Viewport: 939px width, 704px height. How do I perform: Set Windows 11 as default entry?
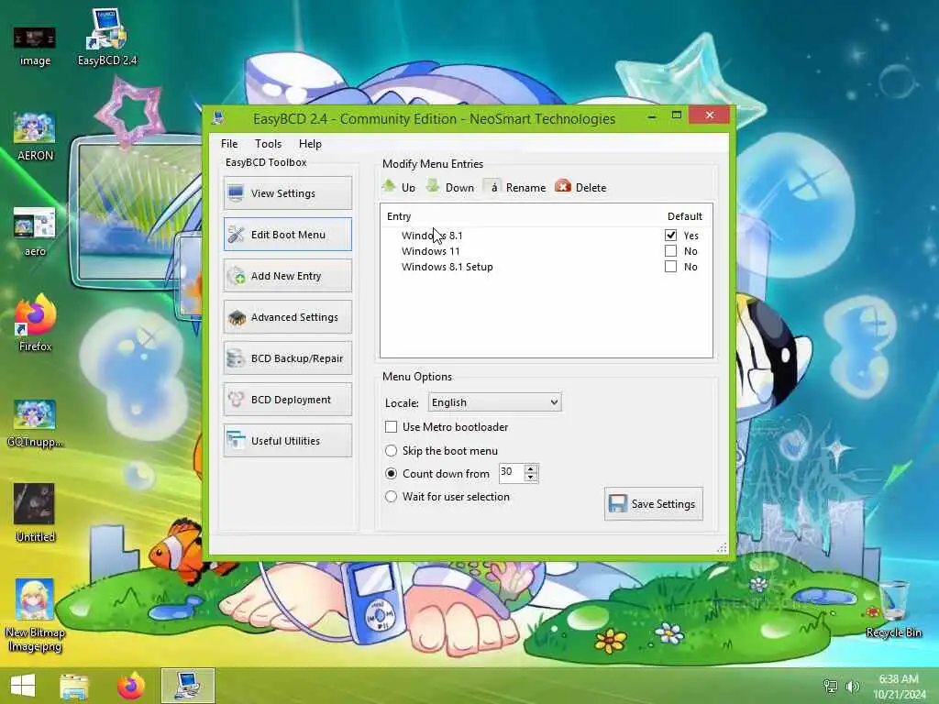(x=670, y=251)
